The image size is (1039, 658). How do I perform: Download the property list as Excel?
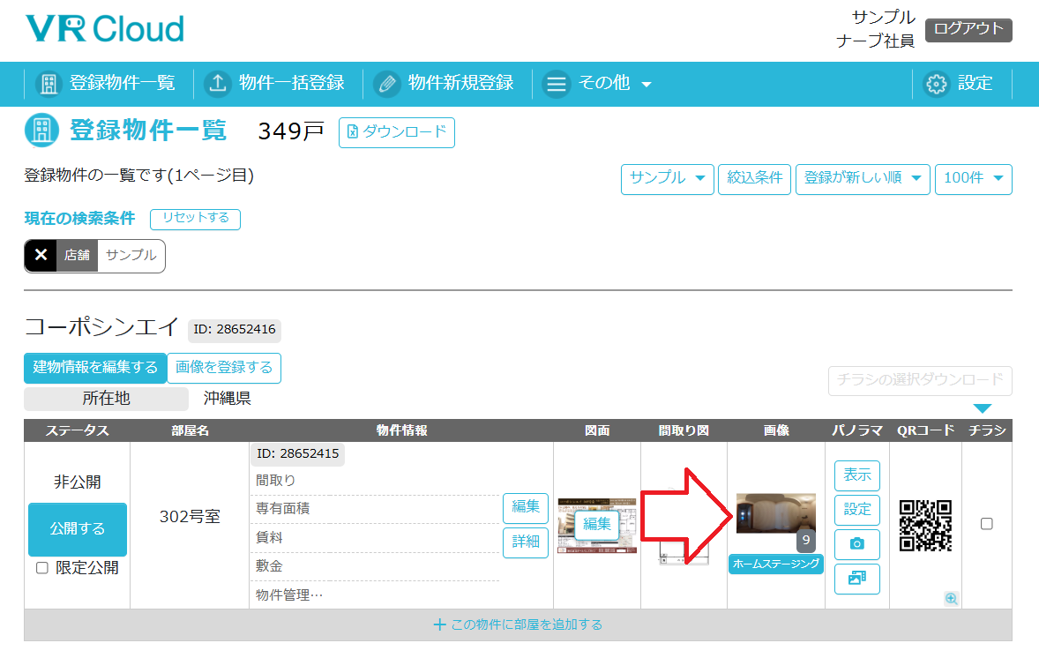(397, 132)
